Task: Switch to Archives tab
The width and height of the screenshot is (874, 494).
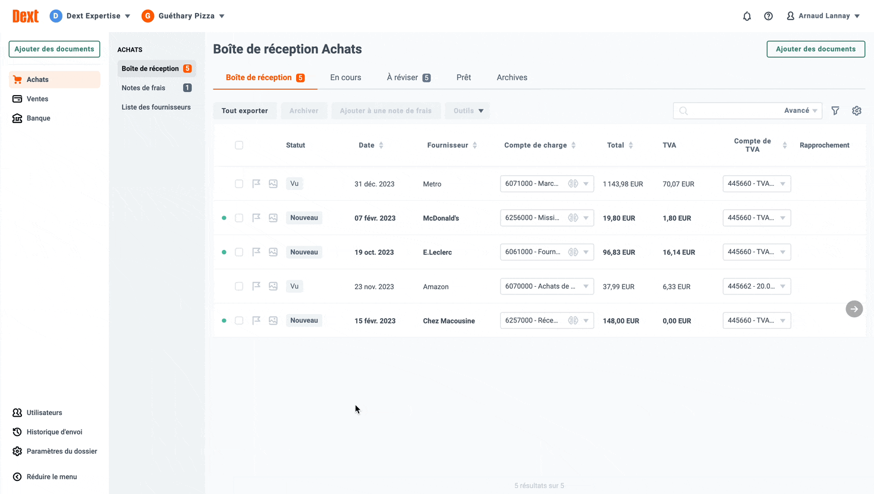Action: [512, 78]
